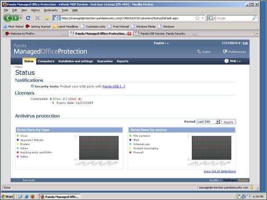
Task: Open View list of detections link
Action: click(220, 171)
